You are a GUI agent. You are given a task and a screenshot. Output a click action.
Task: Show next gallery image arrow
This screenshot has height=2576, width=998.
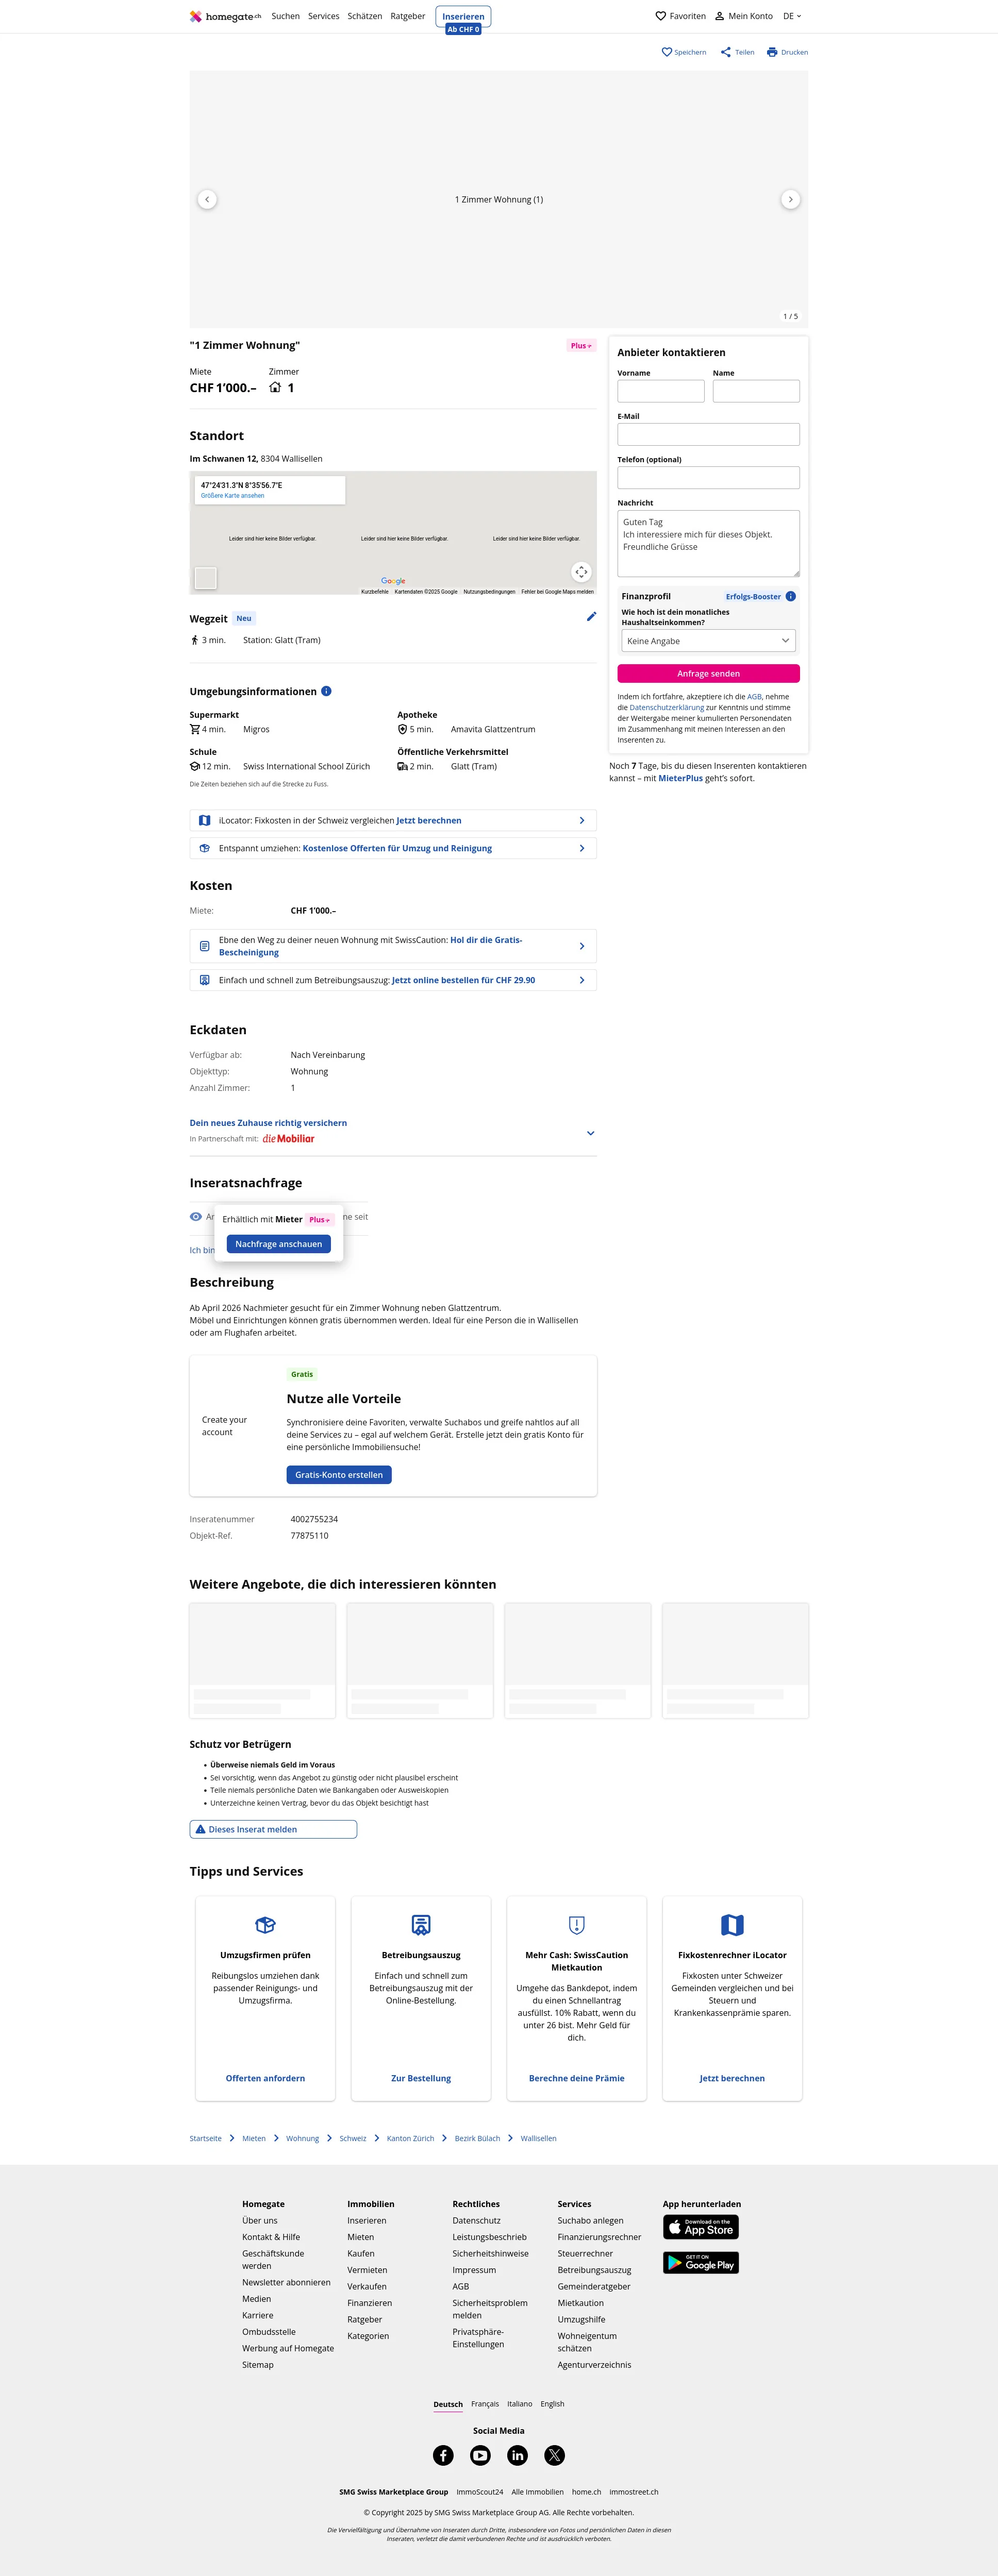click(790, 199)
